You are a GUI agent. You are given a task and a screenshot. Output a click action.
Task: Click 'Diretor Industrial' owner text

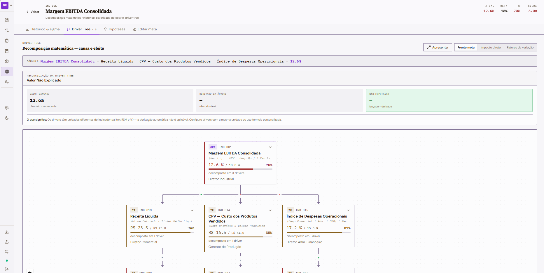coord(221,179)
